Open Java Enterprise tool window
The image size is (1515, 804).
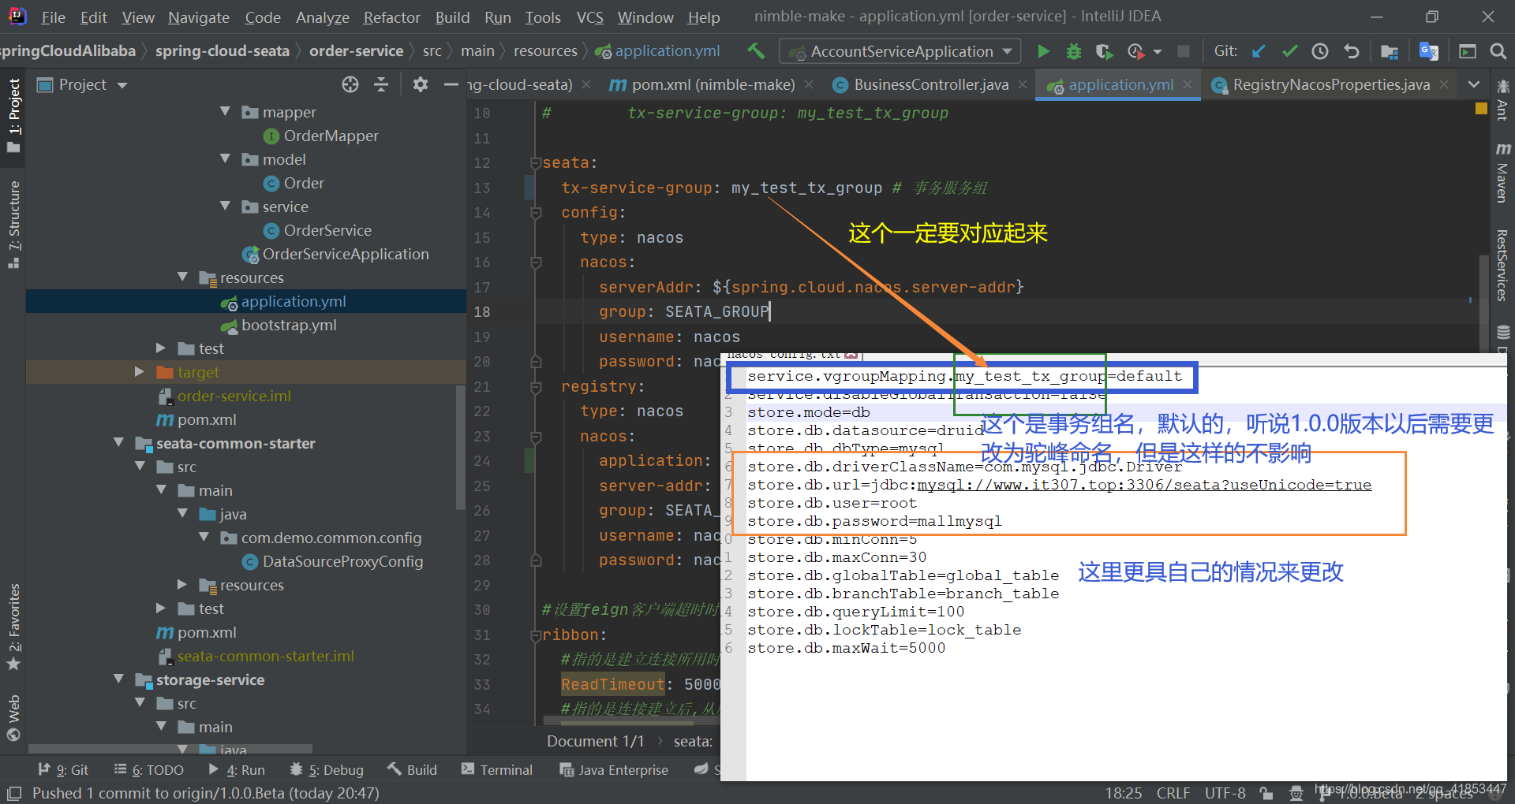tap(614, 770)
